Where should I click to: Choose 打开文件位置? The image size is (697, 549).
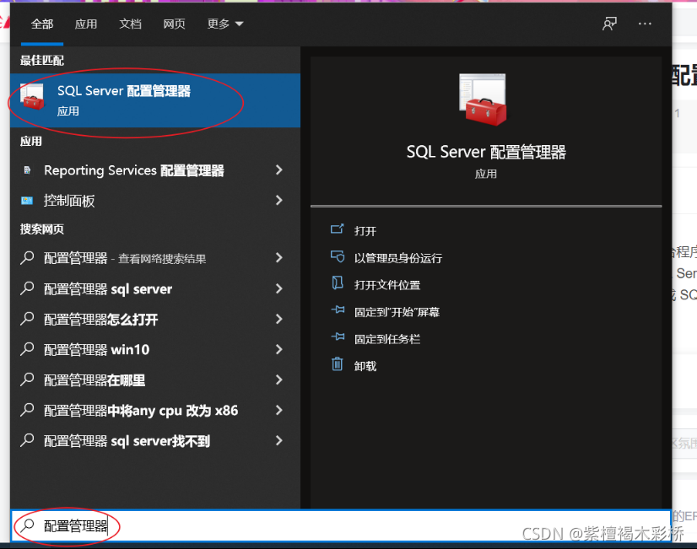click(x=387, y=285)
